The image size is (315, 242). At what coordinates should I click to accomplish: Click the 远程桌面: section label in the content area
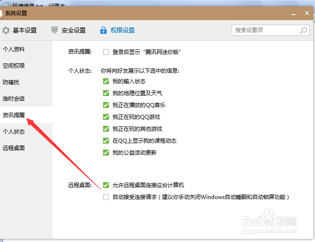click(80, 185)
